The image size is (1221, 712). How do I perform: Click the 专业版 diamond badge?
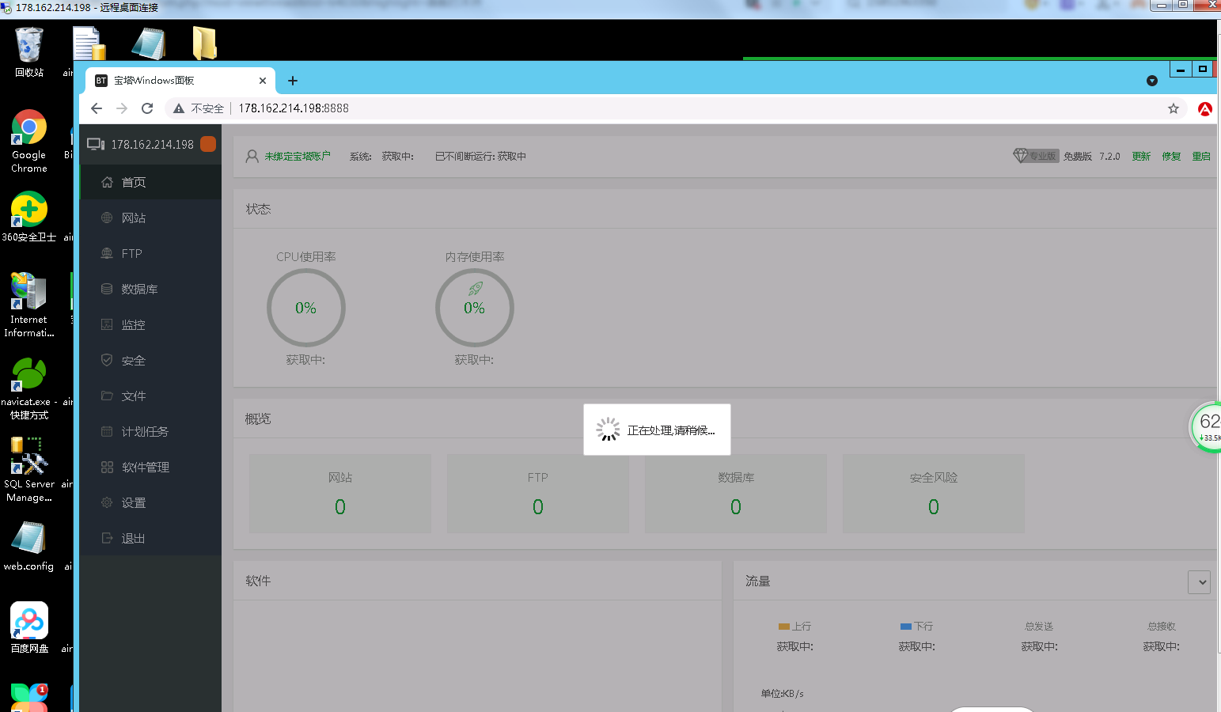1035,156
